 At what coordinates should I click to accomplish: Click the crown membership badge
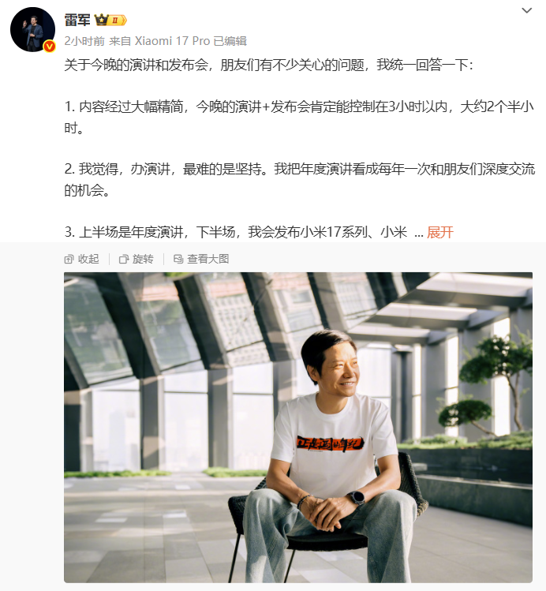point(101,20)
